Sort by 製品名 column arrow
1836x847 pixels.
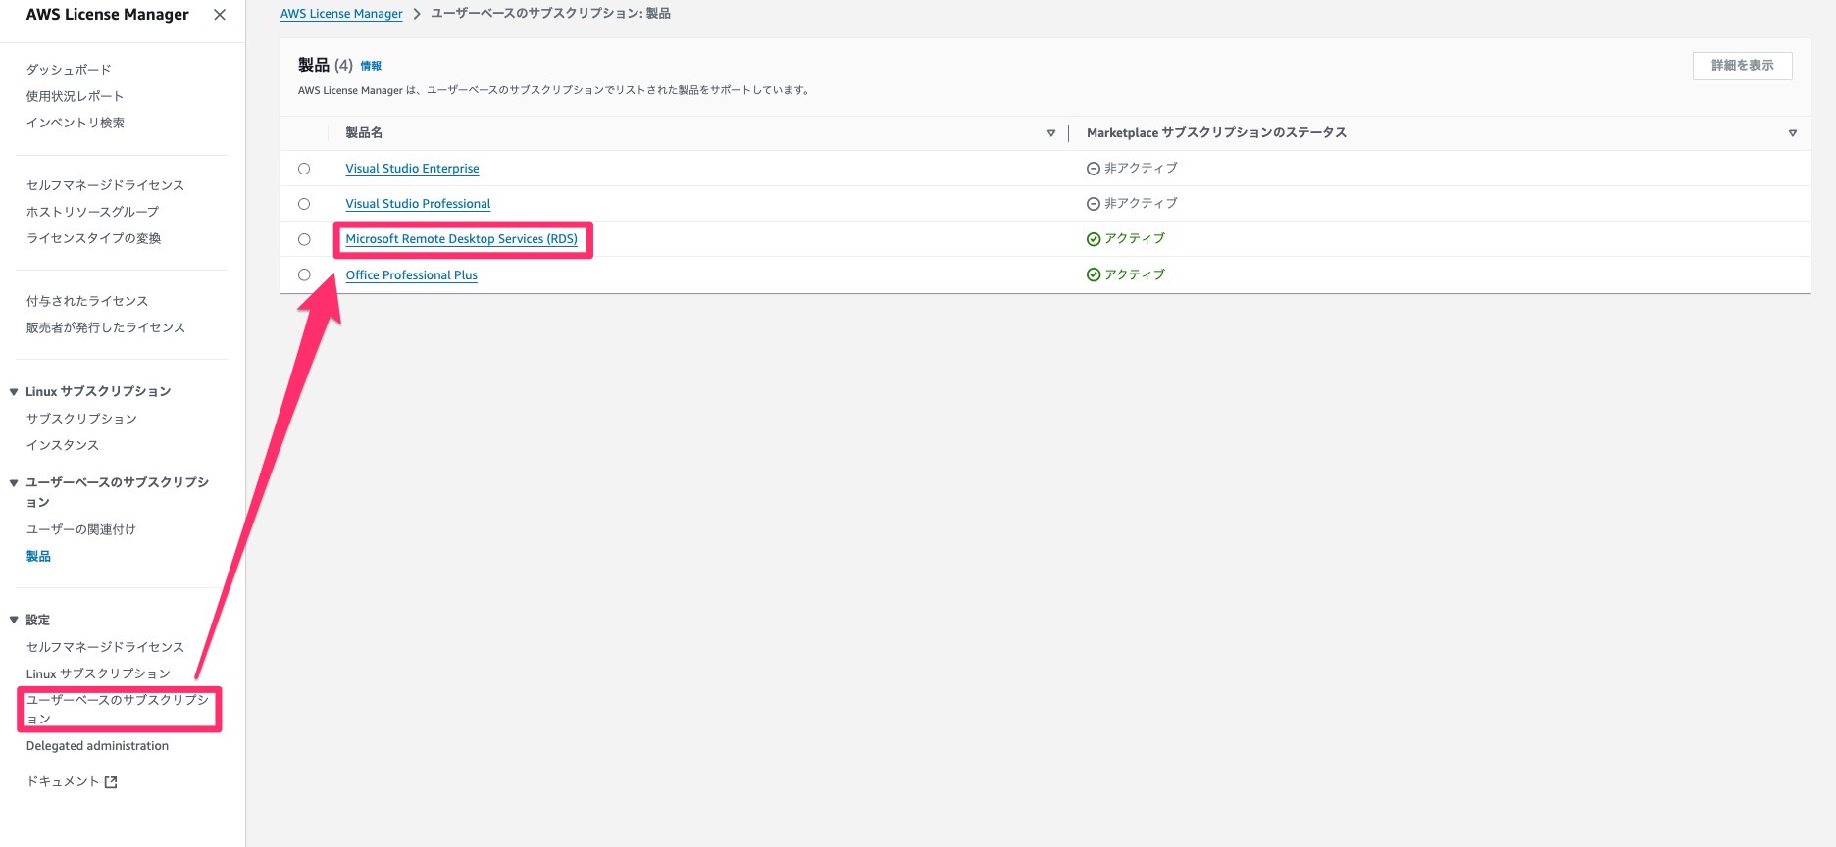1051,133
